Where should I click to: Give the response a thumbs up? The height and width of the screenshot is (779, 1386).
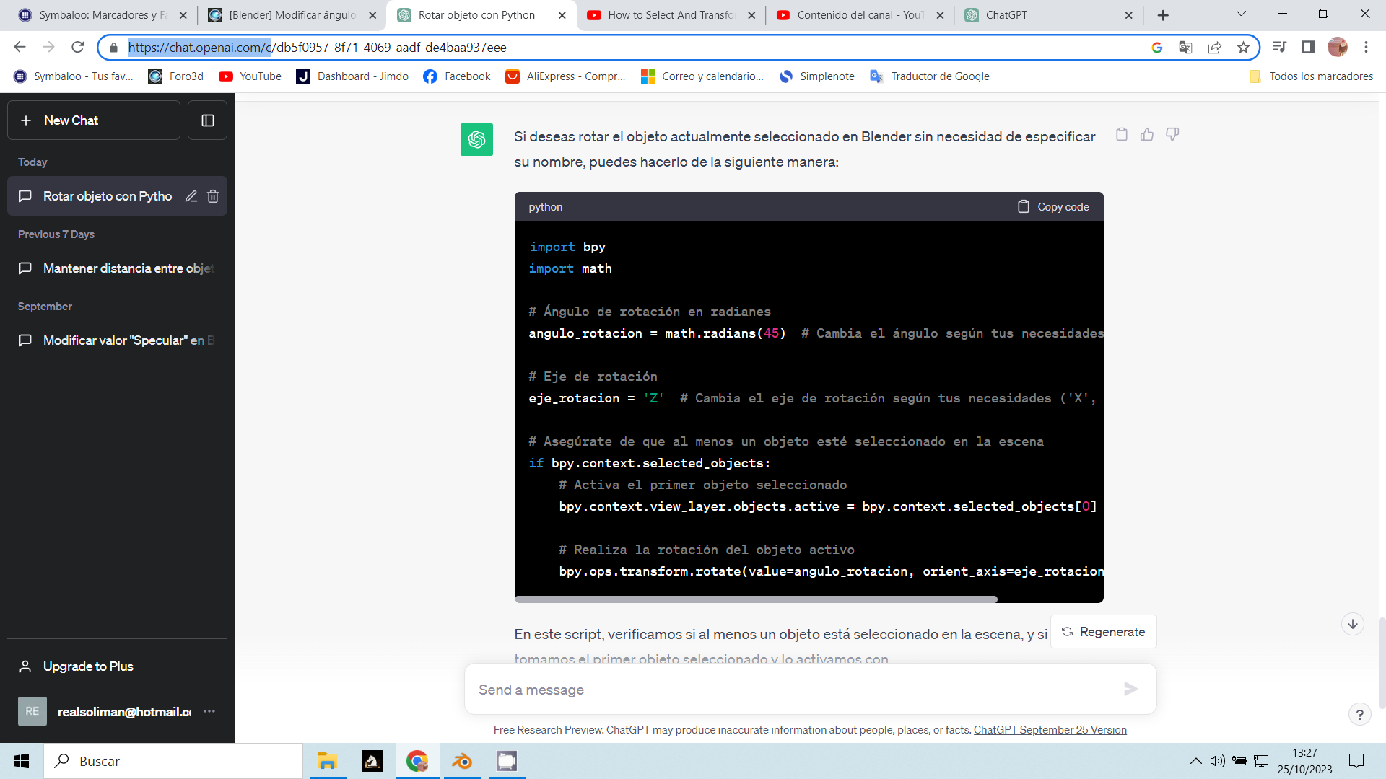click(1147, 134)
